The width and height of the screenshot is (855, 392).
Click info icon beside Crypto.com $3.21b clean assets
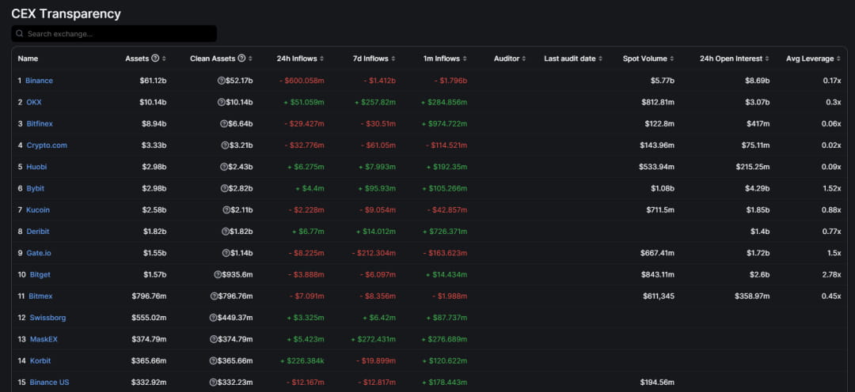[x=225, y=145]
